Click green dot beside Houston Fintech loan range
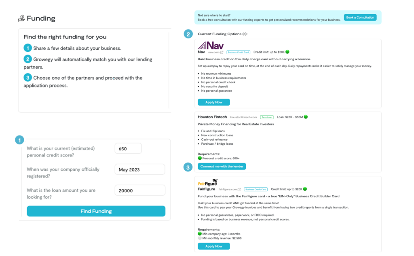The image size is (414, 256). 306,117
